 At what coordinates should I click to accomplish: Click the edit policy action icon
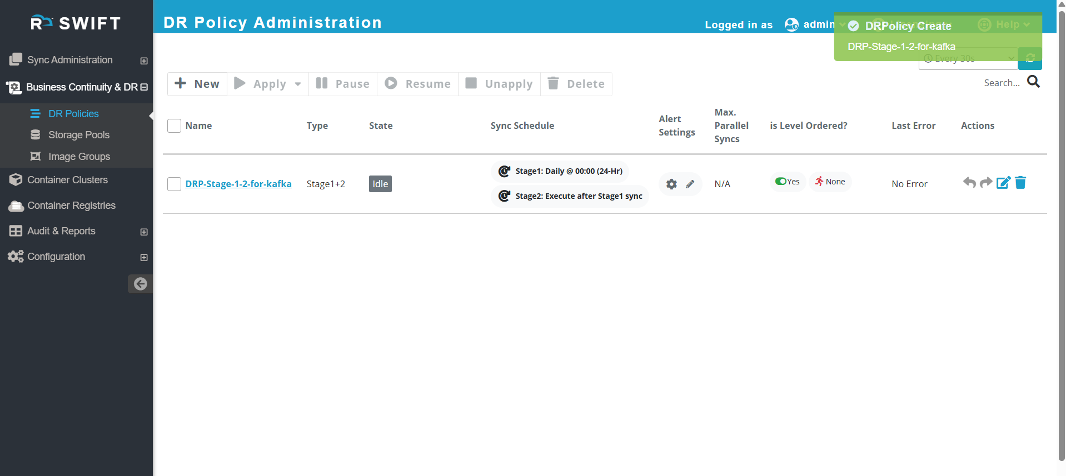pos(1003,182)
